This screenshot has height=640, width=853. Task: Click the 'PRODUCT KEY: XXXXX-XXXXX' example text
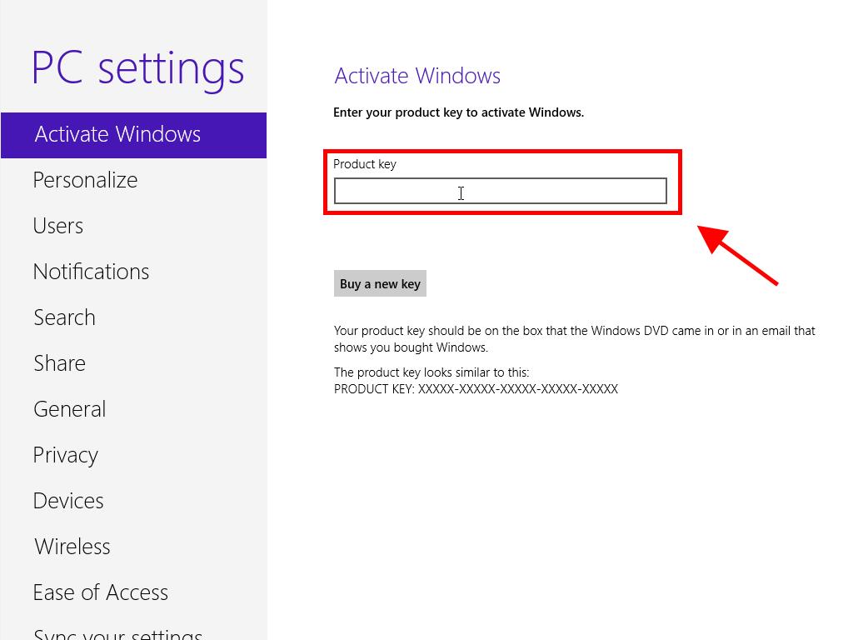476,389
